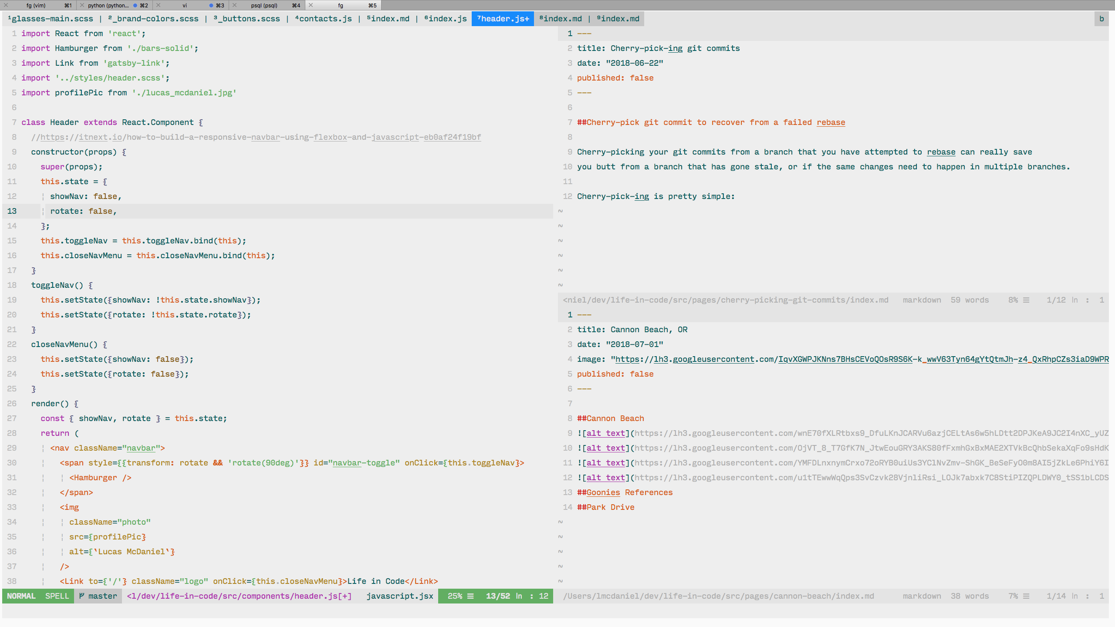Click the blue activity dot on vi tab

(211, 5)
